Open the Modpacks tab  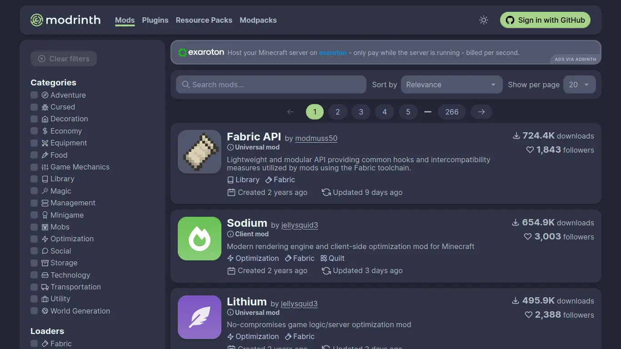point(258,20)
